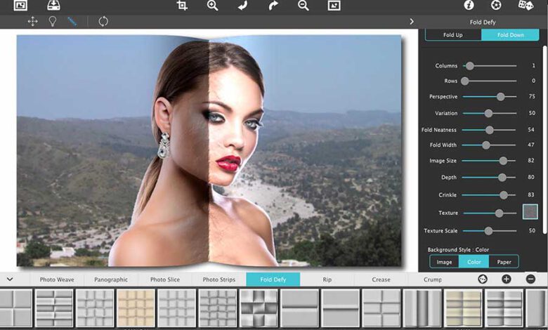Open the Crease effect tab

tap(381, 279)
